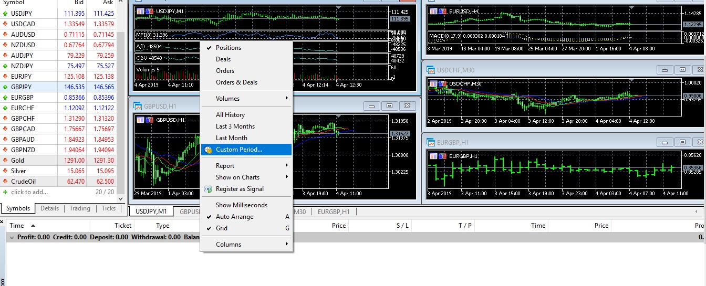This screenshot has width=706, height=286.
Task: Switch to the Ticks tab in Market Watch
Action: (108, 208)
